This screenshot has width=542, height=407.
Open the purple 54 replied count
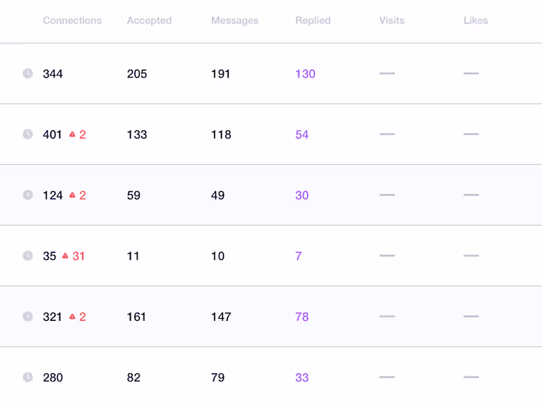click(301, 134)
